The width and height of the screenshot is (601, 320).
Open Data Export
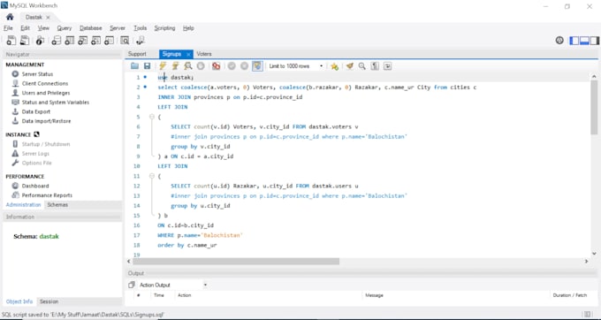(x=36, y=111)
